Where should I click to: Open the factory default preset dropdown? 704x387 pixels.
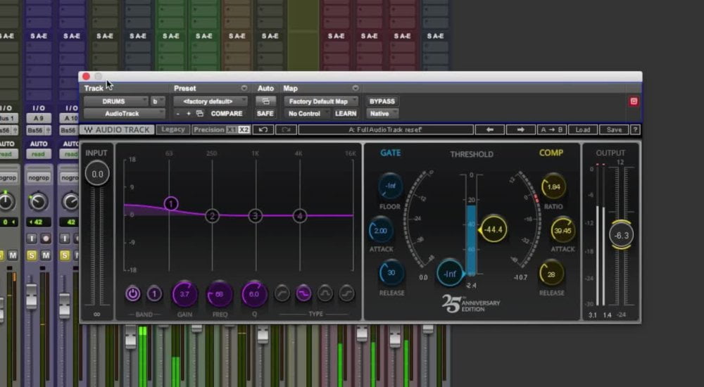210,101
